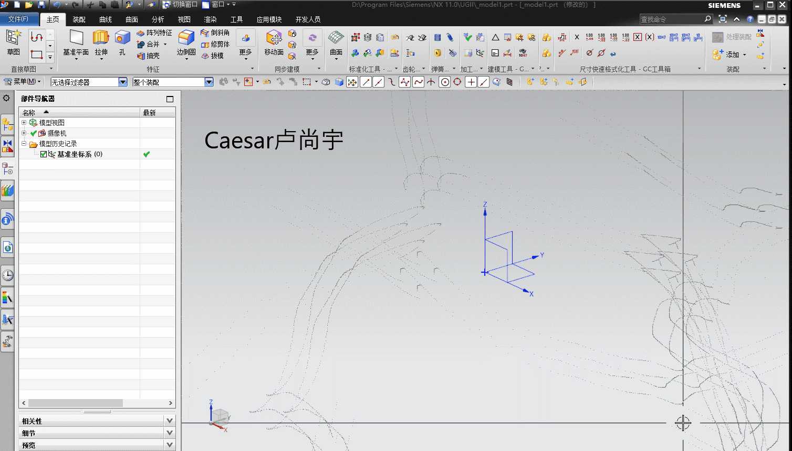
Task: Click the undo arrow icon
Action: (x=56, y=5)
